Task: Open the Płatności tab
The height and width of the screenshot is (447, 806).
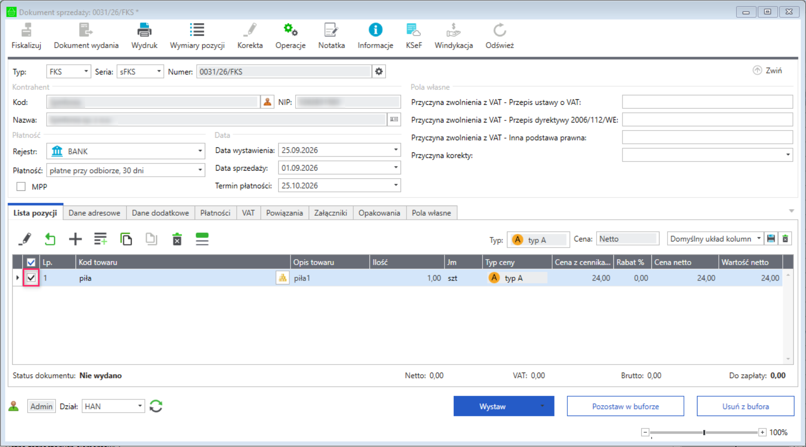Action: [215, 213]
